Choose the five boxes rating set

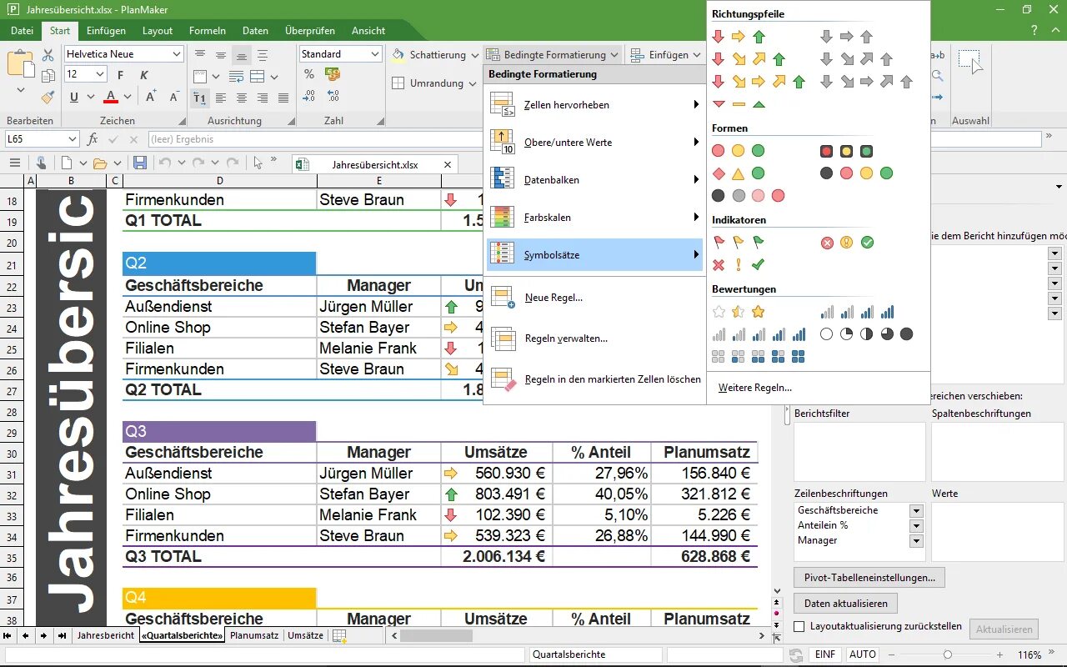click(x=759, y=356)
